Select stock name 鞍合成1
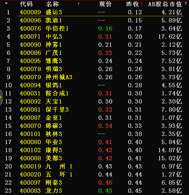The image size is (189, 195). tap(57, 93)
